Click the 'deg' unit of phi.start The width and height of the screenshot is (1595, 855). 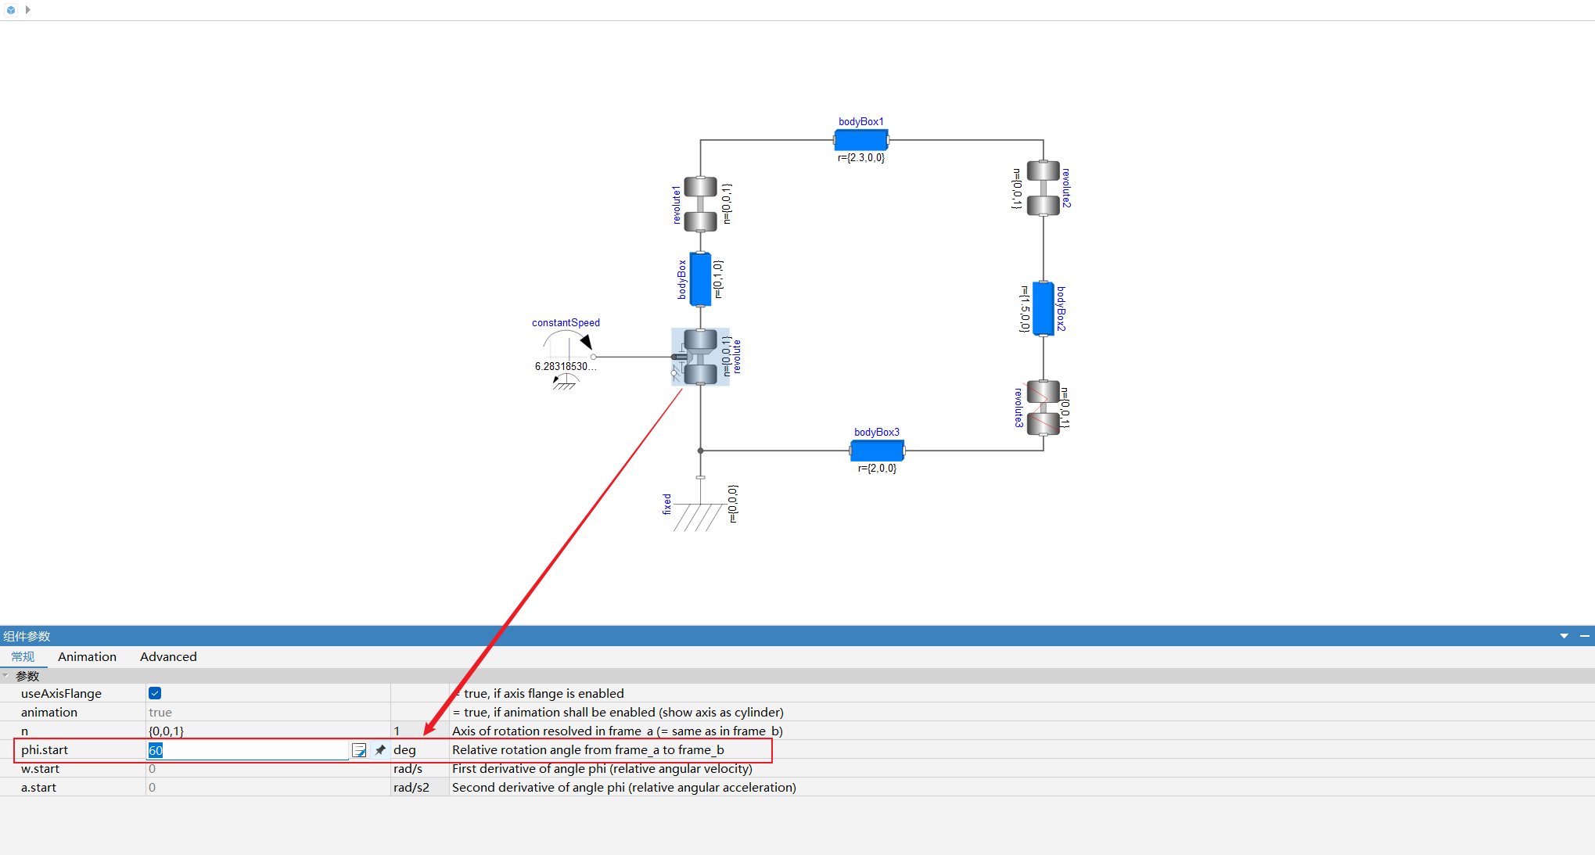coord(404,750)
